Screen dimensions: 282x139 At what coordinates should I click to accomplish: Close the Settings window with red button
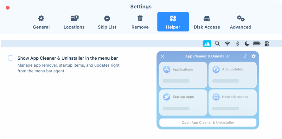[8, 8]
